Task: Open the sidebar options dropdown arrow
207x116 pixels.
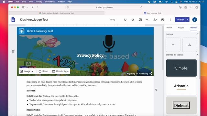Action: click(x=28, y=7)
